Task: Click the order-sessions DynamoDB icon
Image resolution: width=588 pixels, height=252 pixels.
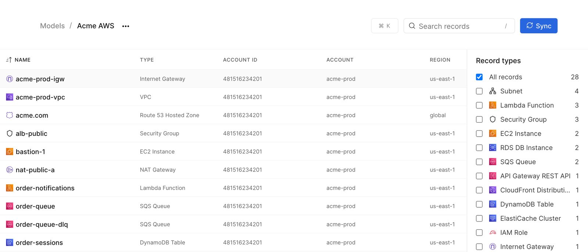Action: pyautogui.click(x=10, y=242)
